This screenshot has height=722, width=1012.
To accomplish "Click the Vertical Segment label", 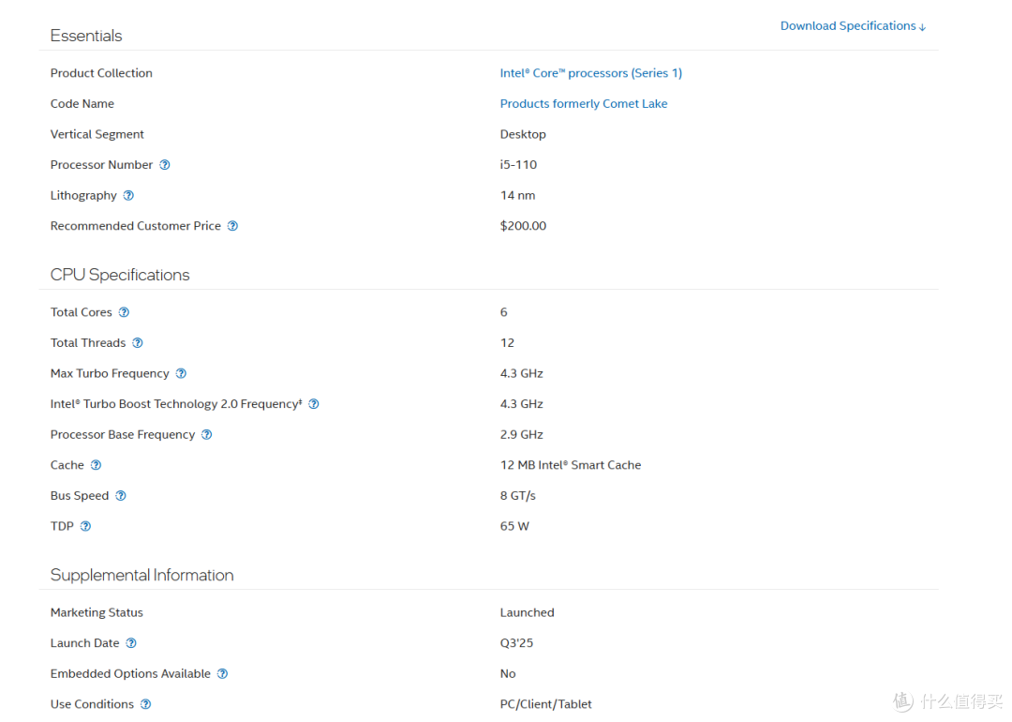I will pyautogui.click(x=97, y=134).
